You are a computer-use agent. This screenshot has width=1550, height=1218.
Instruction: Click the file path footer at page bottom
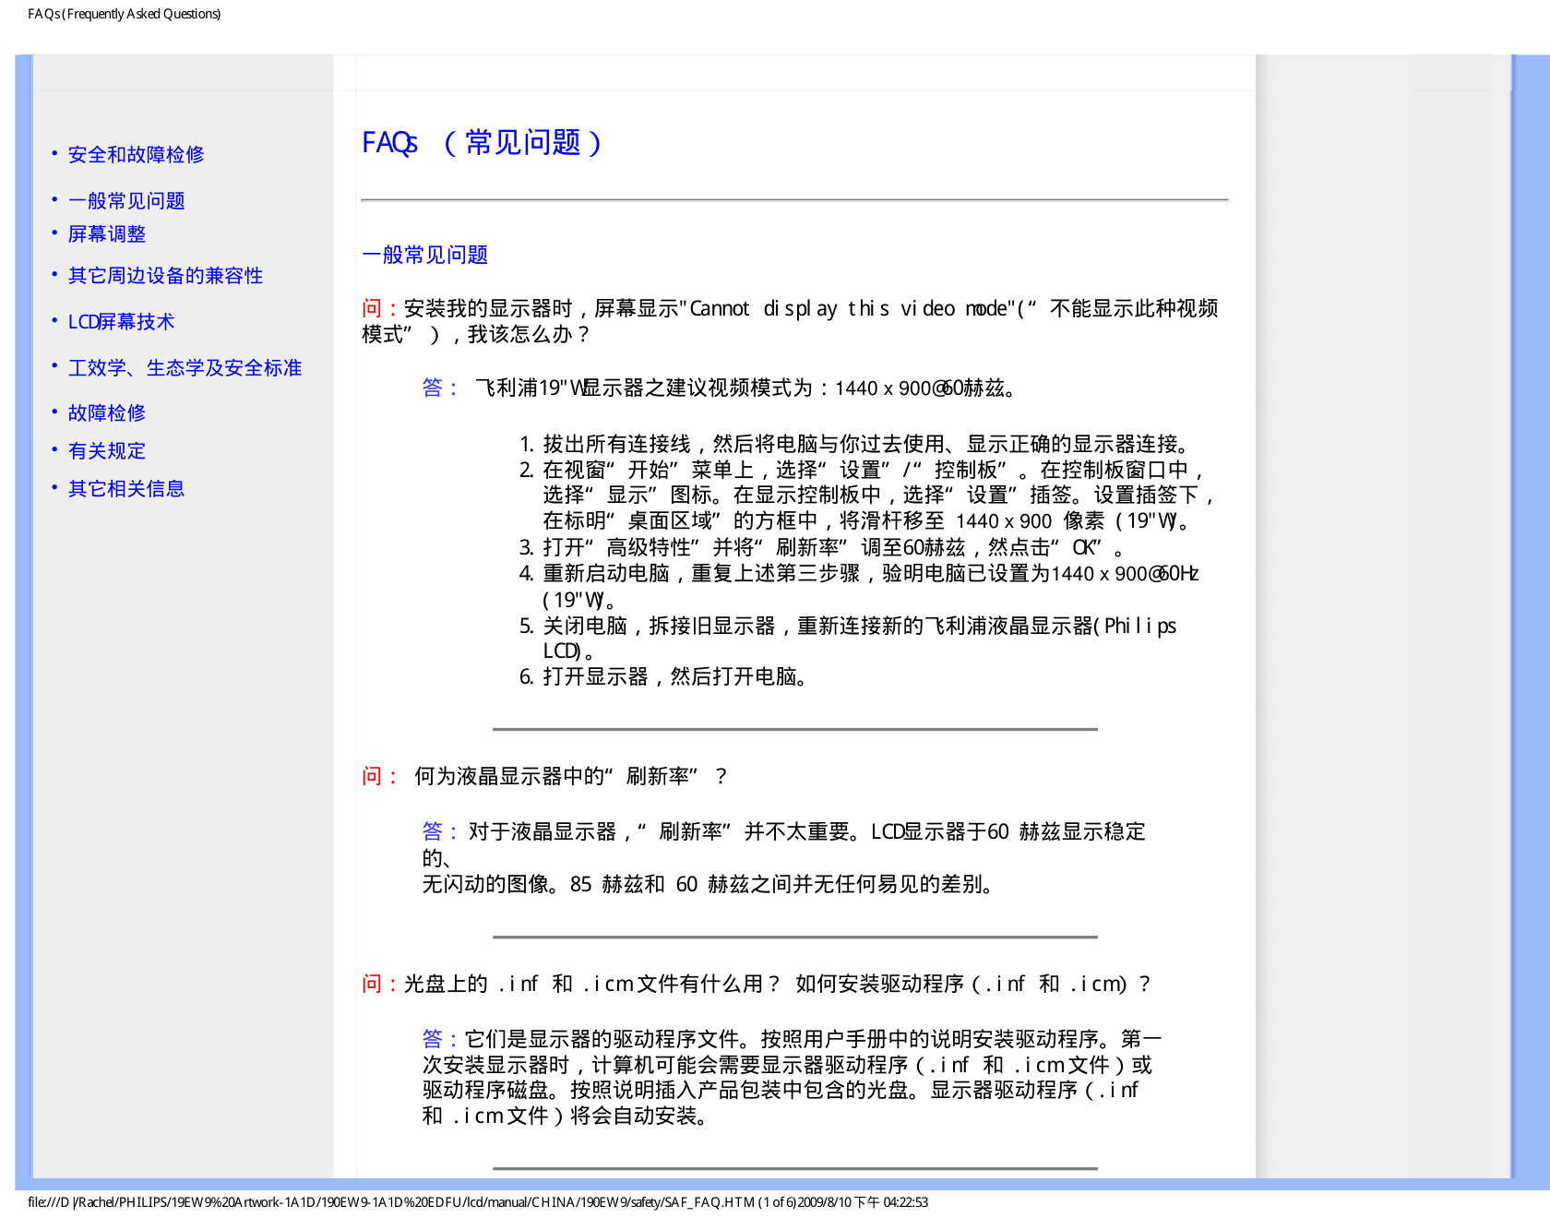point(478,1202)
